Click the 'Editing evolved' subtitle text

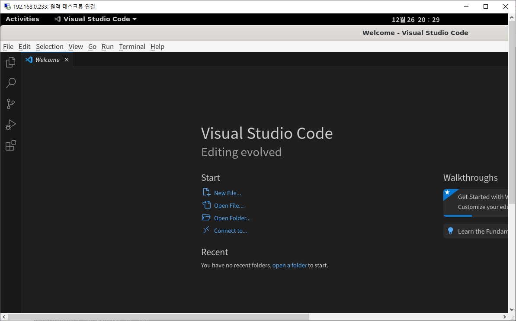[241, 152]
